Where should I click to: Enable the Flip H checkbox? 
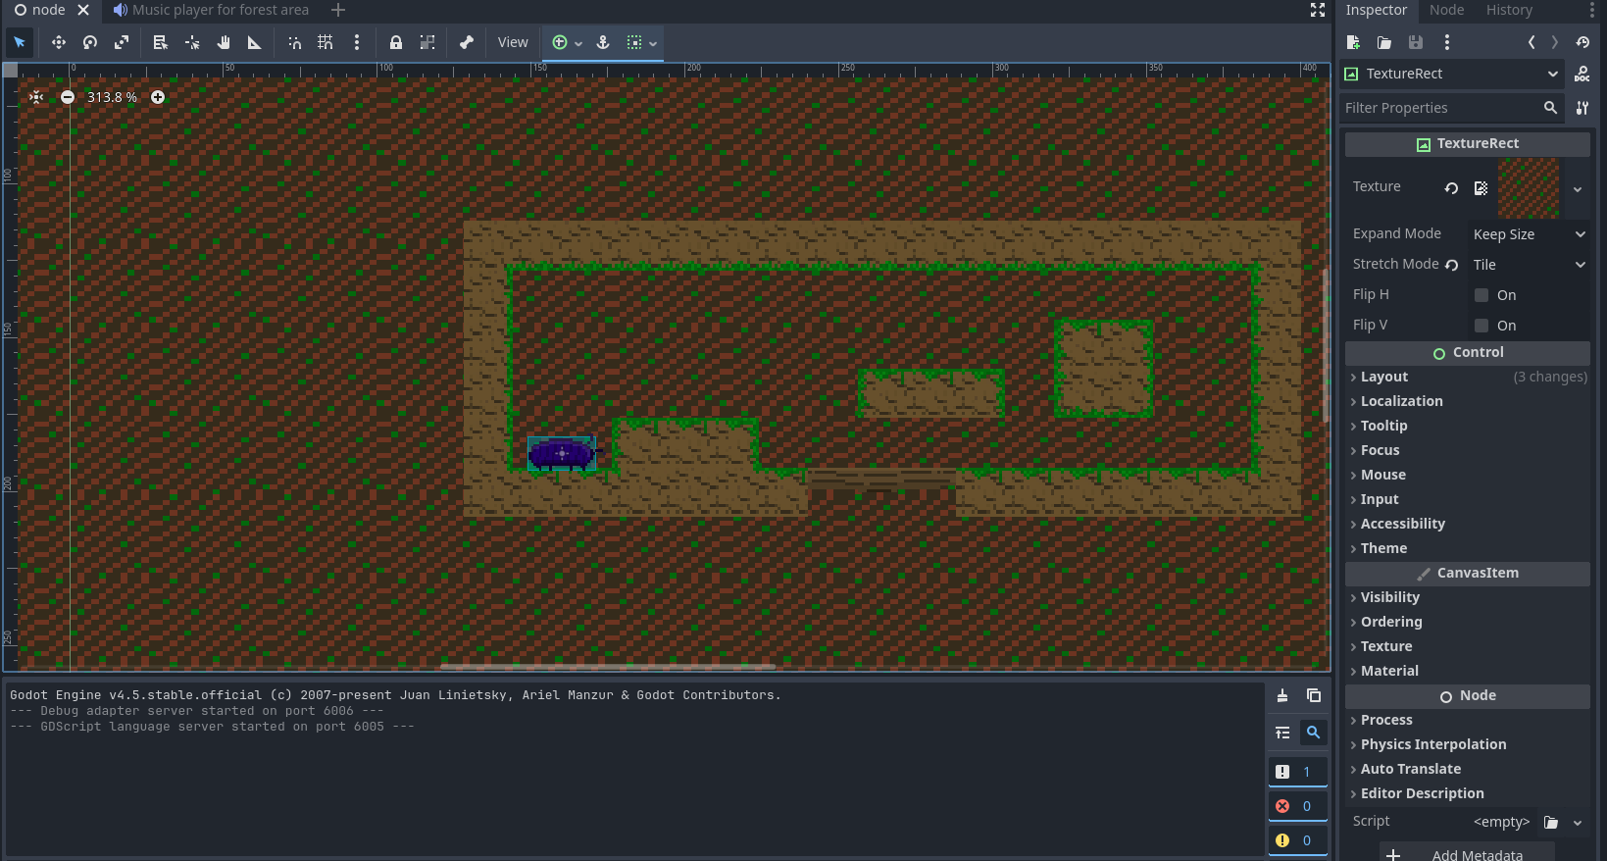click(1481, 295)
